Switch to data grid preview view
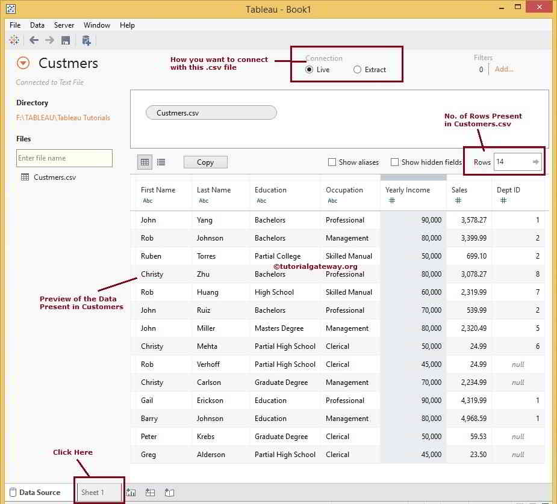 tap(145, 162)
